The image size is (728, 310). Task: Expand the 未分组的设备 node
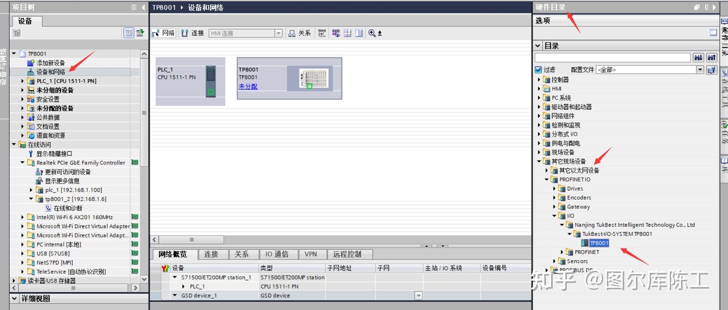click(x=22, y=90)
